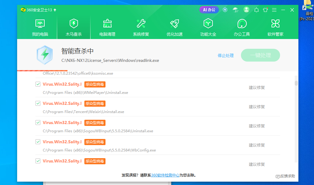Image resolution: width=314 pixels, height=185 pixels.
Task: Click the lightning shield icon in title bar
Action: point(225,10)
